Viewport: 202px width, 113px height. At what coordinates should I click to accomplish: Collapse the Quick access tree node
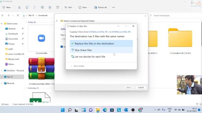[x=2, y=24]
